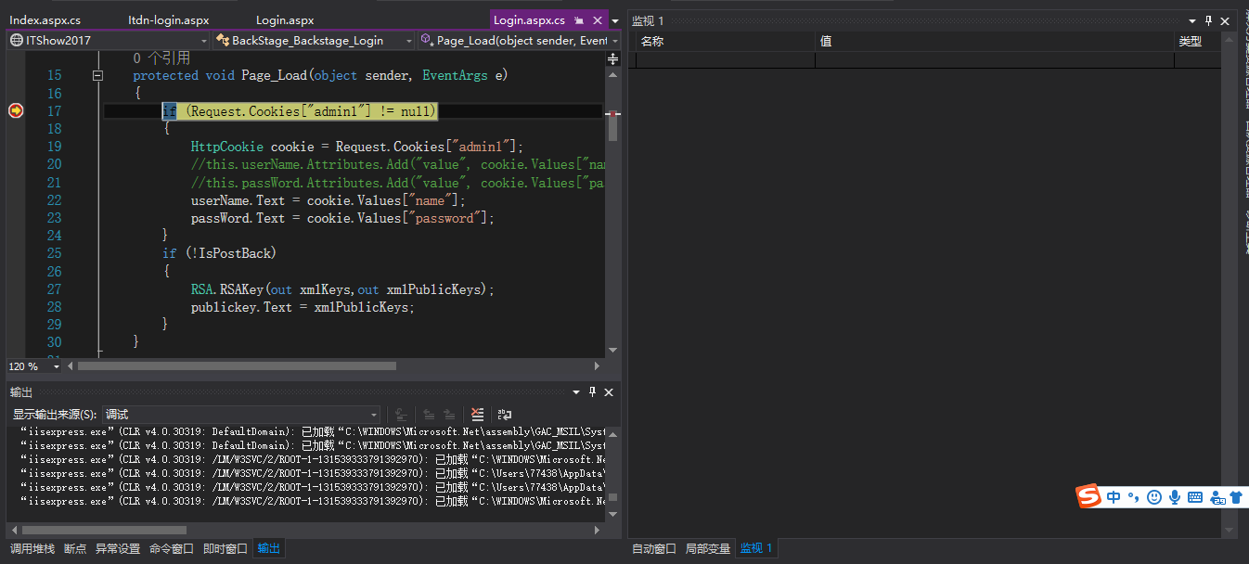Click the editor split window handle
This screenshot has width=1249, height=564.
coord(612,58)
